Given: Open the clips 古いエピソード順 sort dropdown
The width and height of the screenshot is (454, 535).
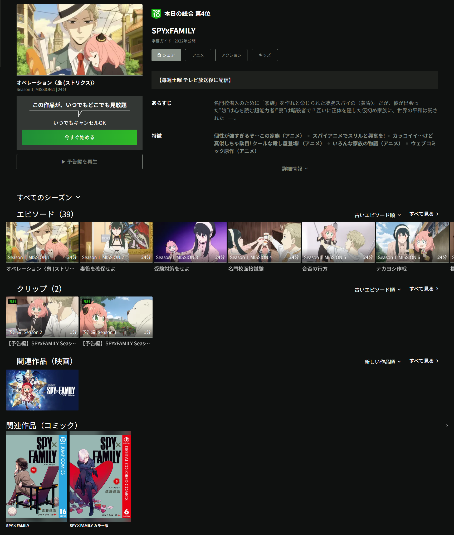Looking at the screenshot, I should [377, 290].
